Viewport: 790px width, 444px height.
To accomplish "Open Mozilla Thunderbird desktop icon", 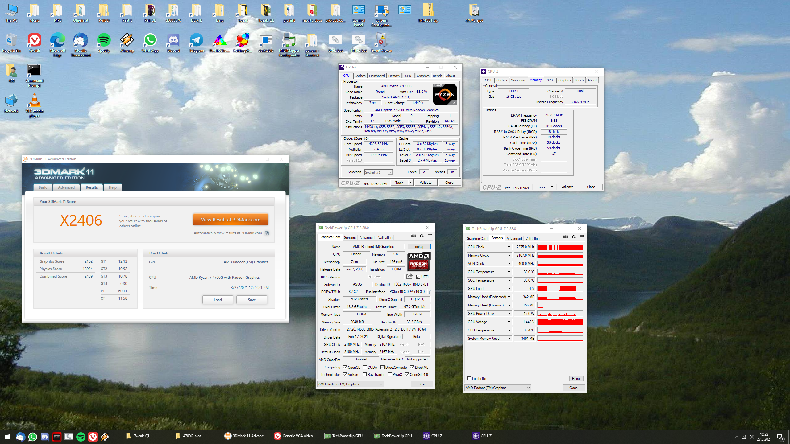I will 81,45.
